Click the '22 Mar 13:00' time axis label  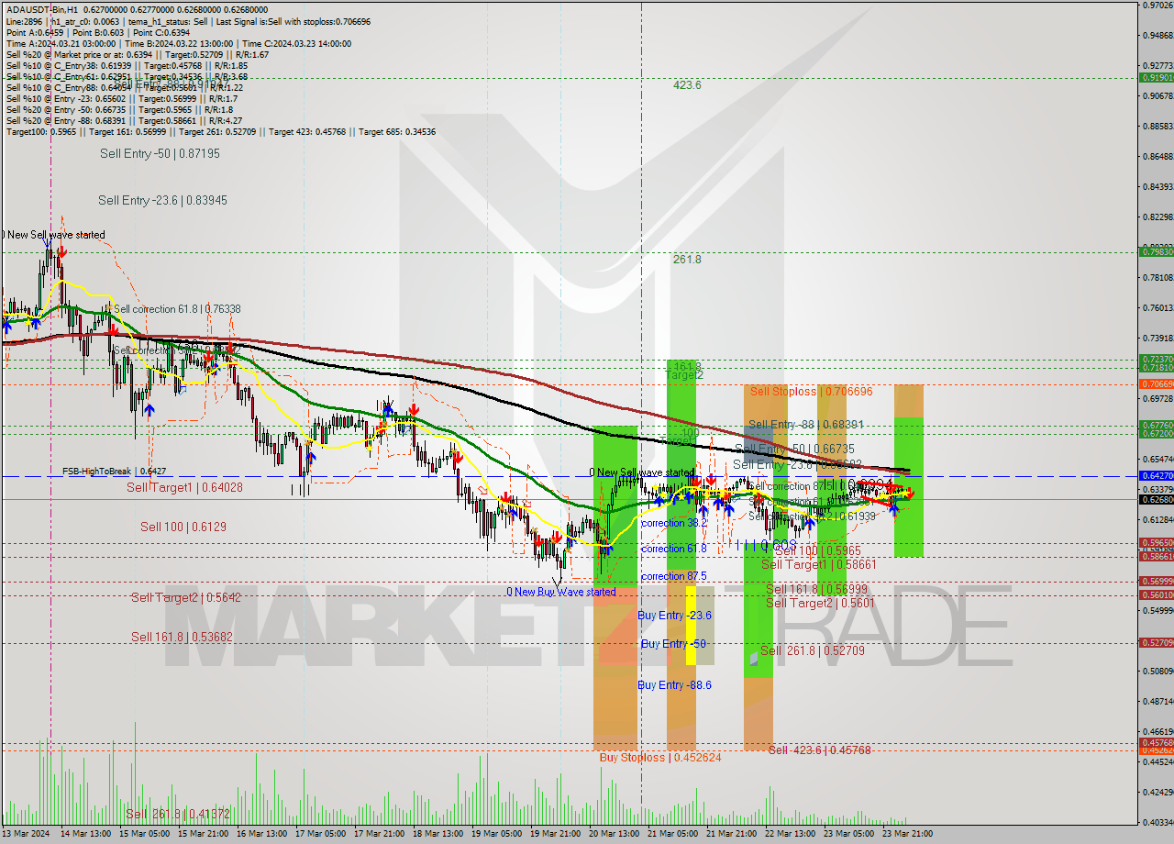pos(791,833)
